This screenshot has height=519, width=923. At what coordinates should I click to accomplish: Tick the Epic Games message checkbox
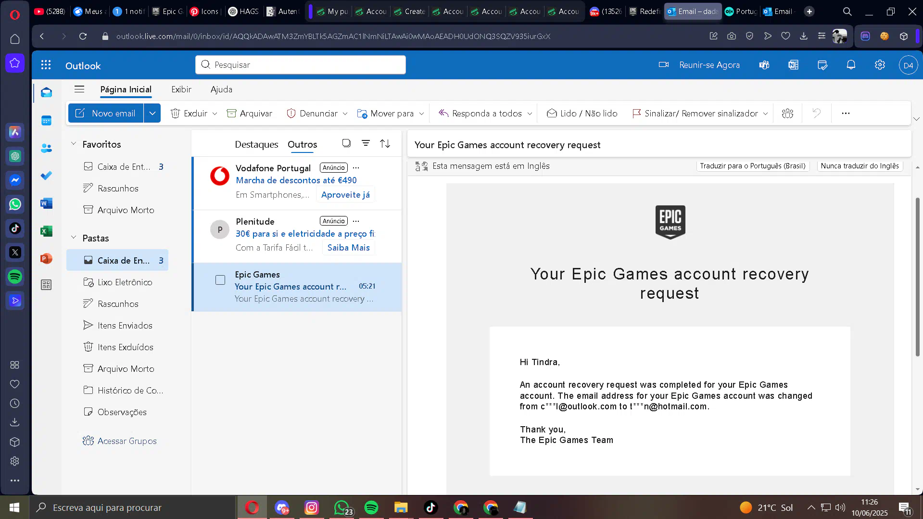pyautogui.click(x=220, y=280)
